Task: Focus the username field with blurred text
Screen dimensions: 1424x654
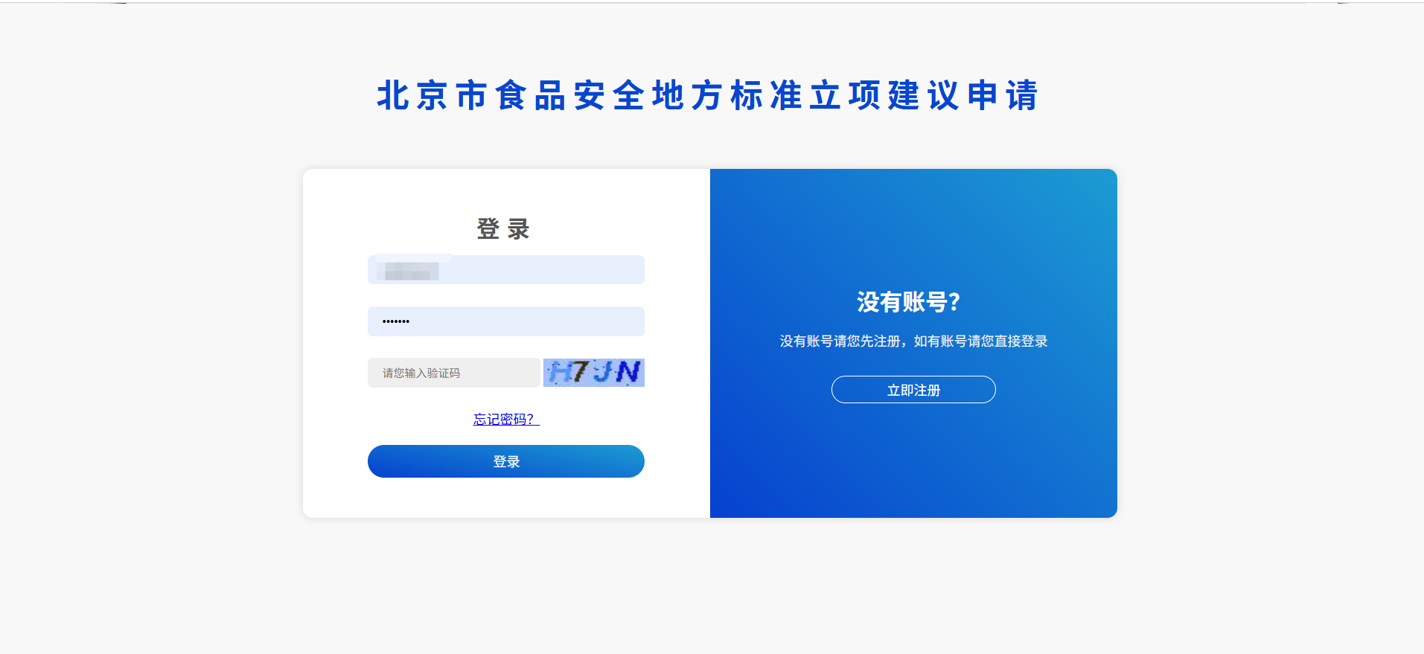Action: click(506, 269)
